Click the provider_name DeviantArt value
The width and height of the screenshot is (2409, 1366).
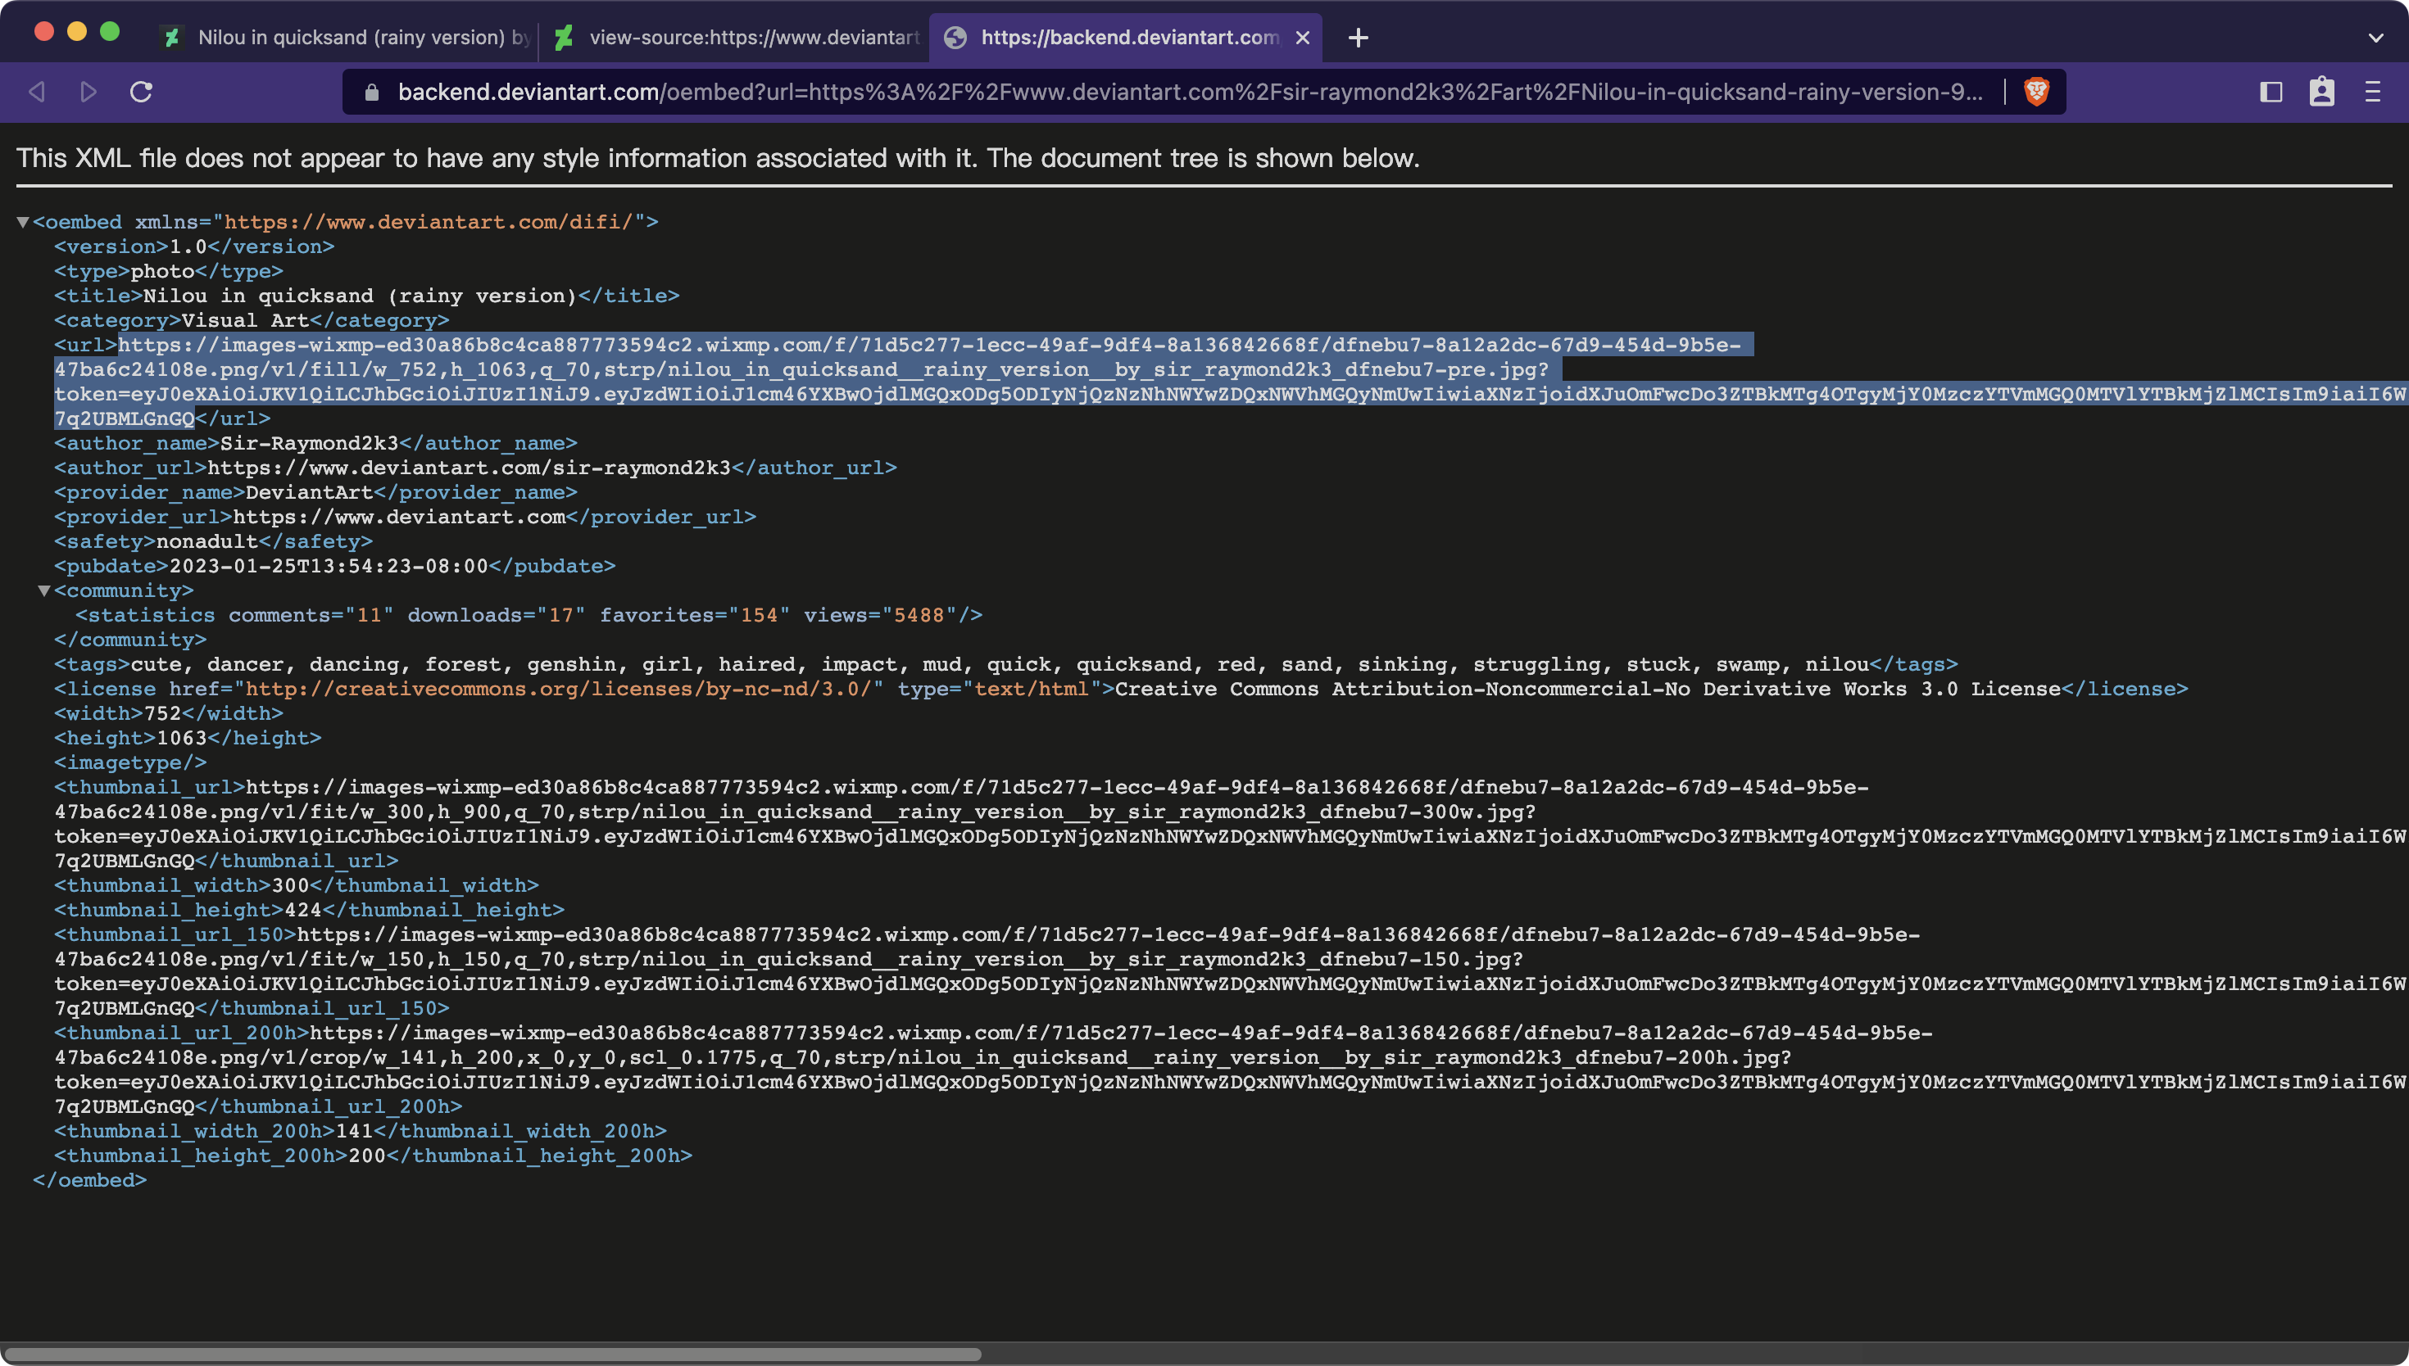pyautogui.click(x=310, y=492)
